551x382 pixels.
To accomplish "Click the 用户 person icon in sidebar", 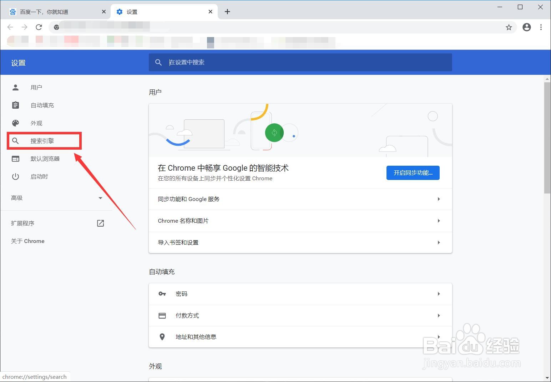I will (x=15, y=87).
